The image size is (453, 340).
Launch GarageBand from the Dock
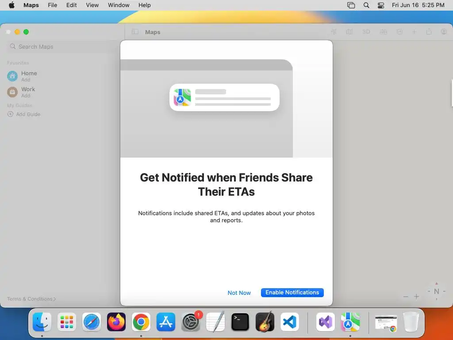265,322
